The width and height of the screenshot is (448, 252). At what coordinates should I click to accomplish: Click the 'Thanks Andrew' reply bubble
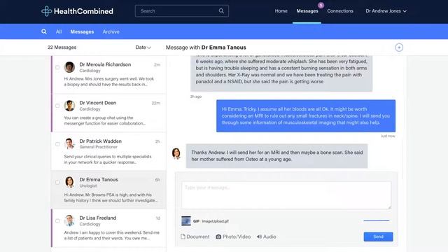pyautogui.click(x=277, y=155)
